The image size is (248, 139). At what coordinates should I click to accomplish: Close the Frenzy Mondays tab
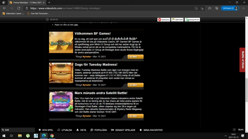click(44, 2)
